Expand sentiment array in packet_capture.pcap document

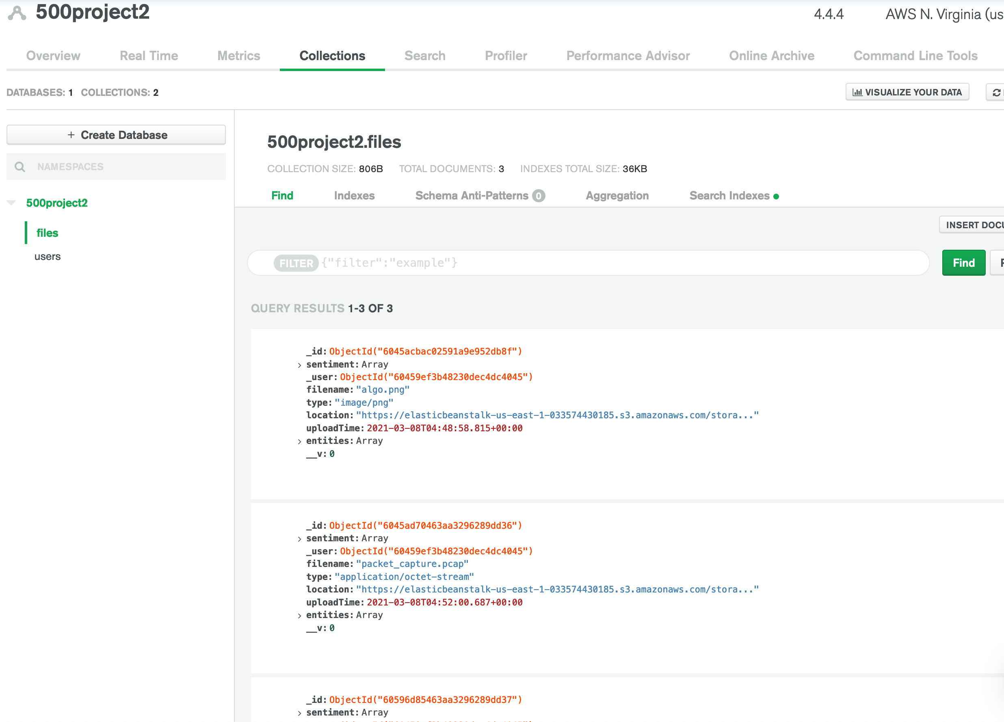(x=300, y=539)
